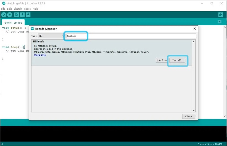Click the Boards Manager dialog logo icon

tap(32, 29)
